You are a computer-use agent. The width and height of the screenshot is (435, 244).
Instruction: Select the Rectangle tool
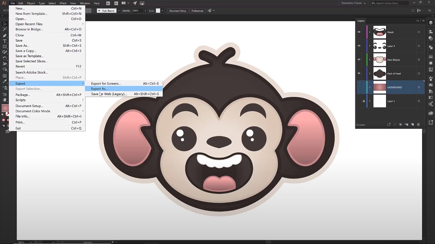tap(5, 46)
